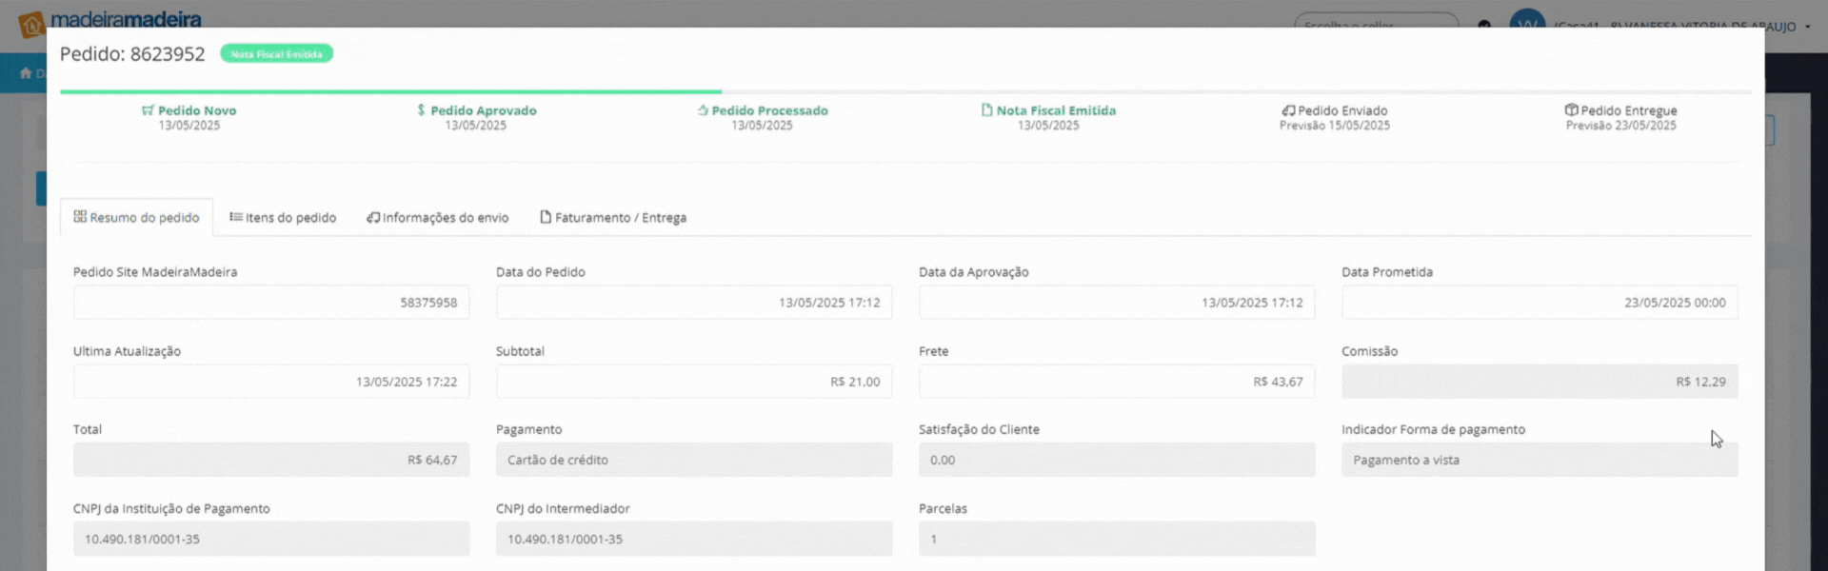Click the home icon in the background navbar
Image resolution: width=1828 pixels, height=571 pixels.
(x=26, y=73)
